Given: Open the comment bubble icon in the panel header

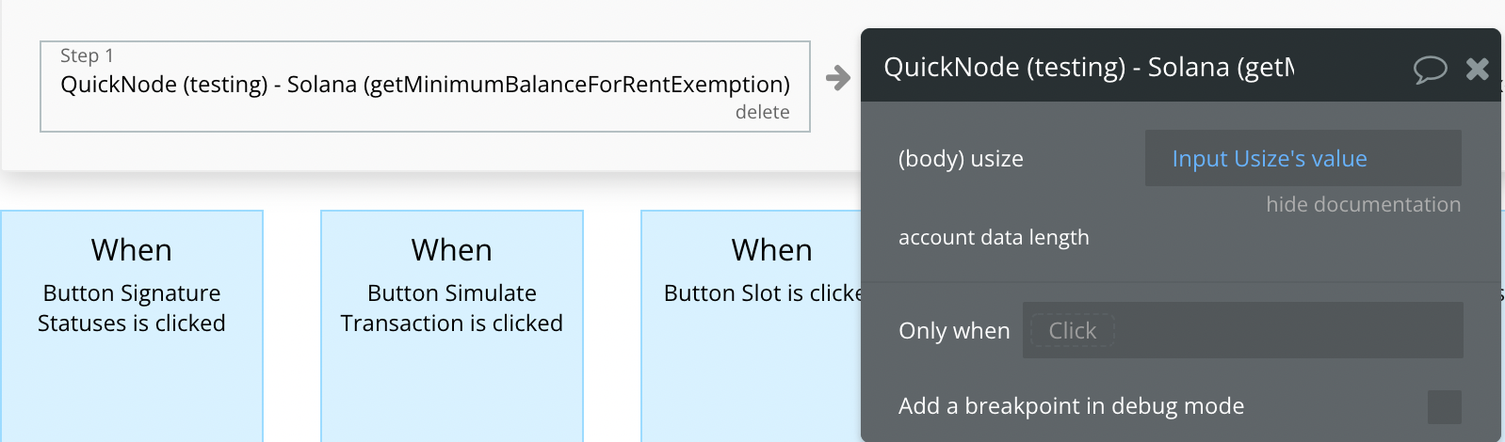Looking at the screenshot, I should click(x=1430, y=69).
